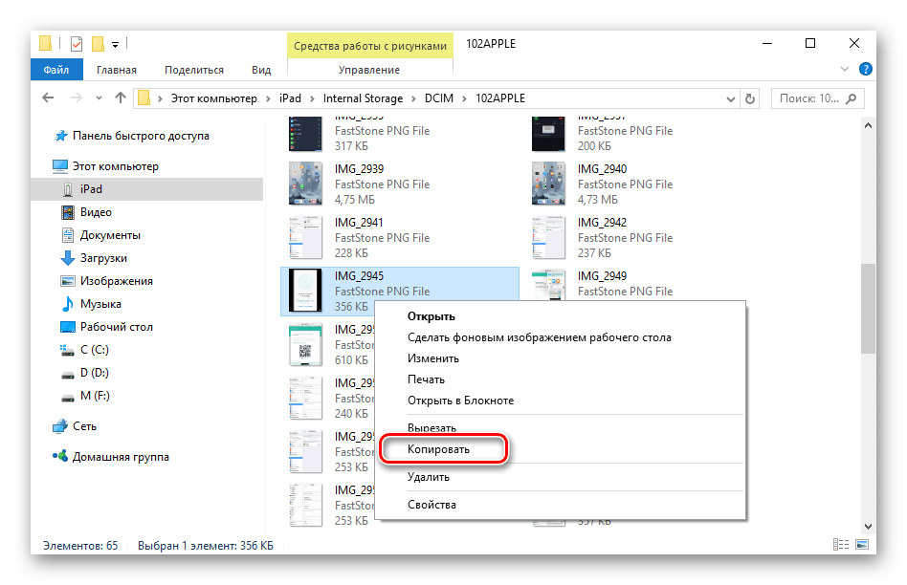Open quick access toolbar customize dropdown
This screenshot has width=907, height=585.
[115, 44]
